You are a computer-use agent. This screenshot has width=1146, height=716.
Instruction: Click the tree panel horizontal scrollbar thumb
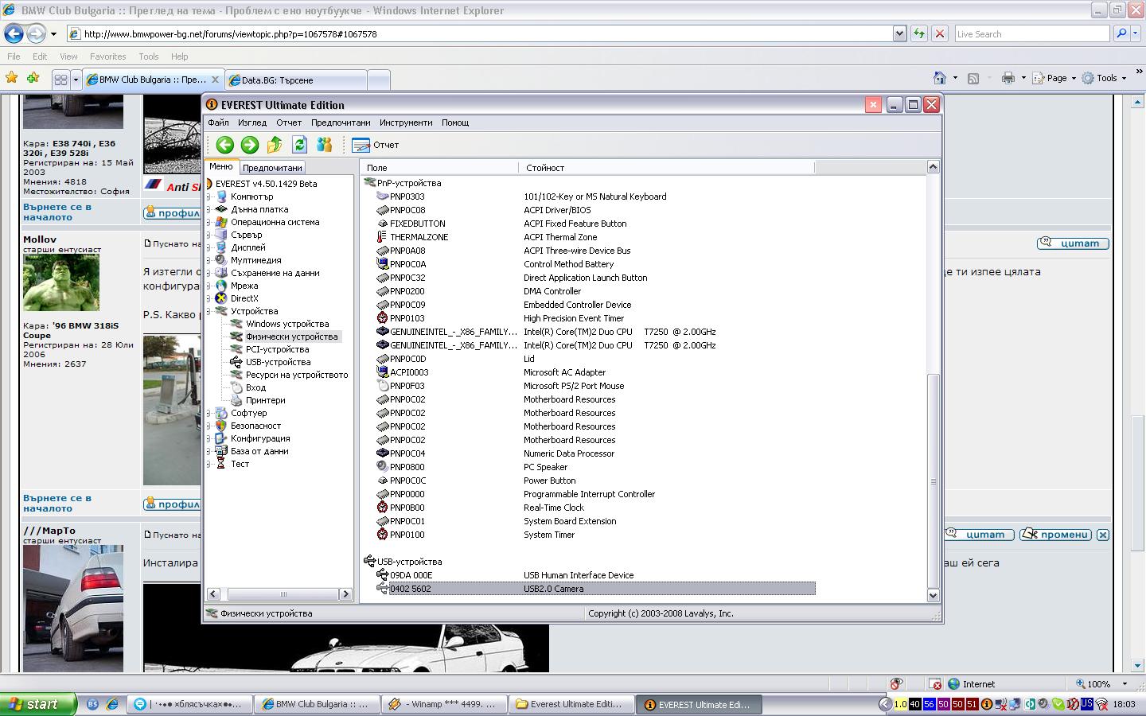[283, 594]
